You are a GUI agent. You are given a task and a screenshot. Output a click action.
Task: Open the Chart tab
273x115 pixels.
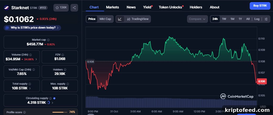(94, 7)
